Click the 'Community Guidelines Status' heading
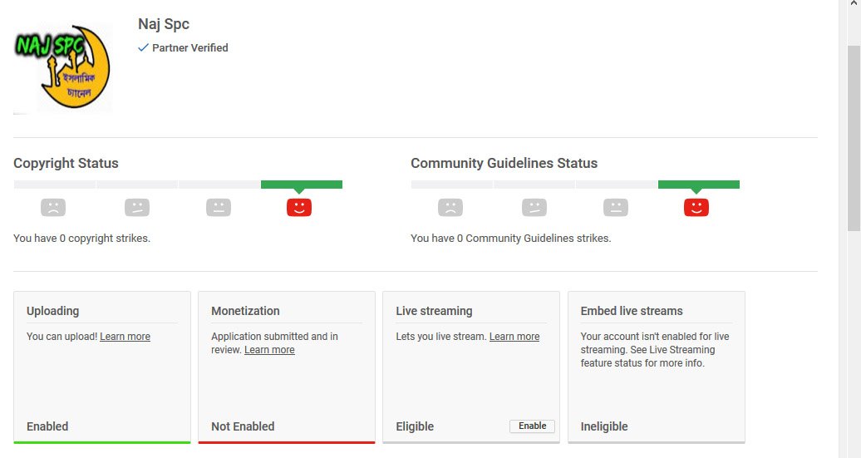Viewport: 861px width, 458px height. tap(504, 163)
